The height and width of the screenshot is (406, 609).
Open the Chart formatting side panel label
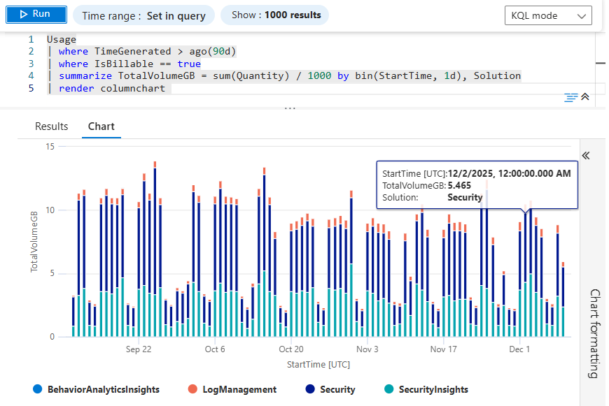[x=594, y=333]
